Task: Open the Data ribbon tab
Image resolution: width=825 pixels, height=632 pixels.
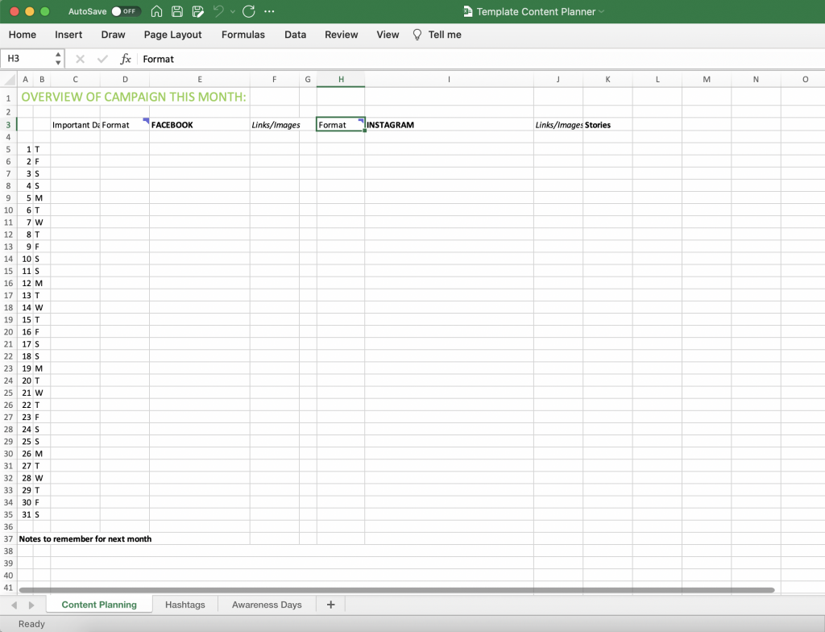Action: coord(295,35)
